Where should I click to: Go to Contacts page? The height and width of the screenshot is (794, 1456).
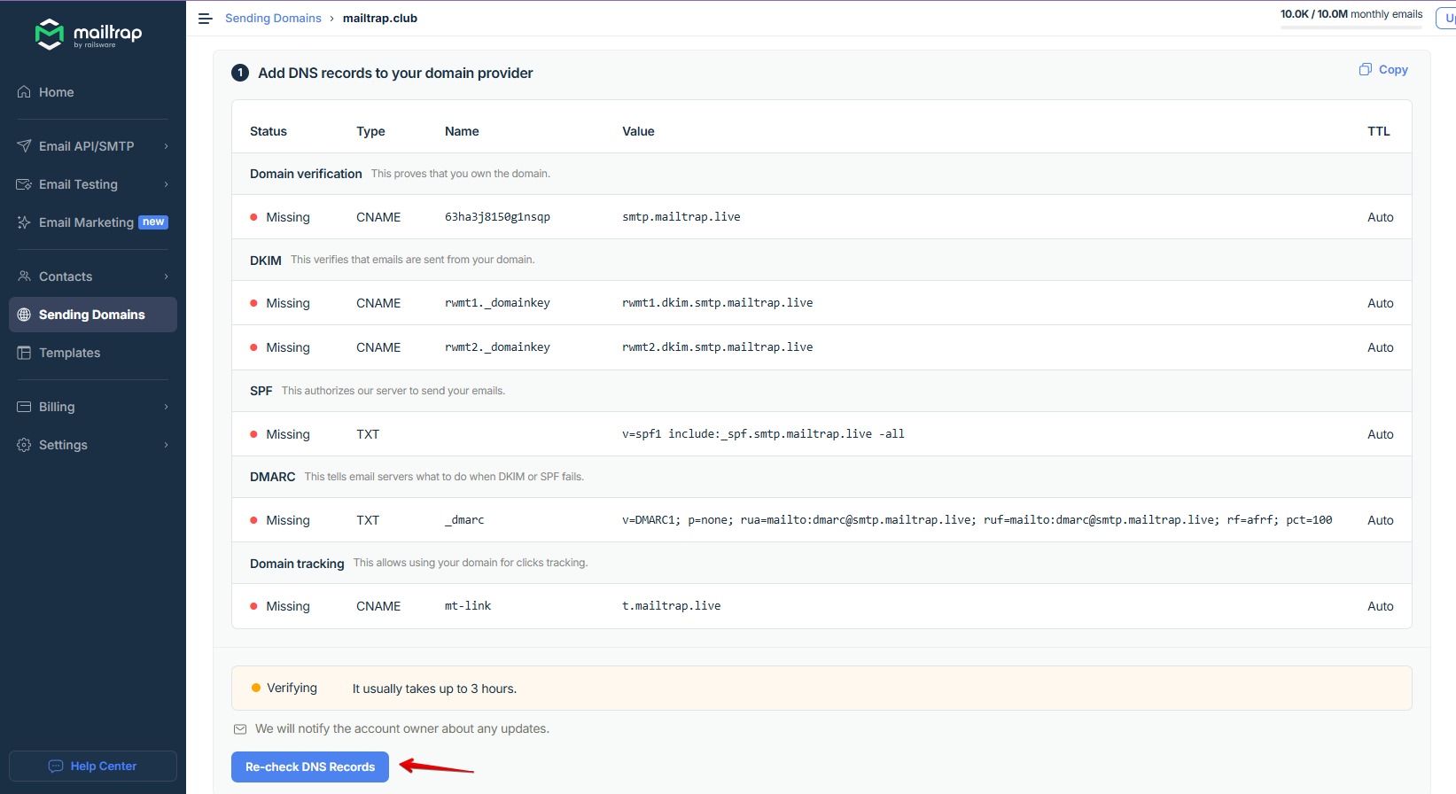point(66,276)
